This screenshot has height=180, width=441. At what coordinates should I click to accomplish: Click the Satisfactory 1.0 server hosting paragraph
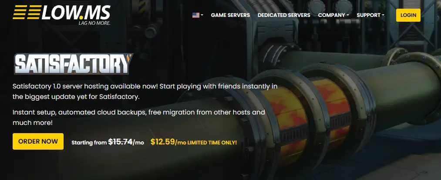point(145,92)
